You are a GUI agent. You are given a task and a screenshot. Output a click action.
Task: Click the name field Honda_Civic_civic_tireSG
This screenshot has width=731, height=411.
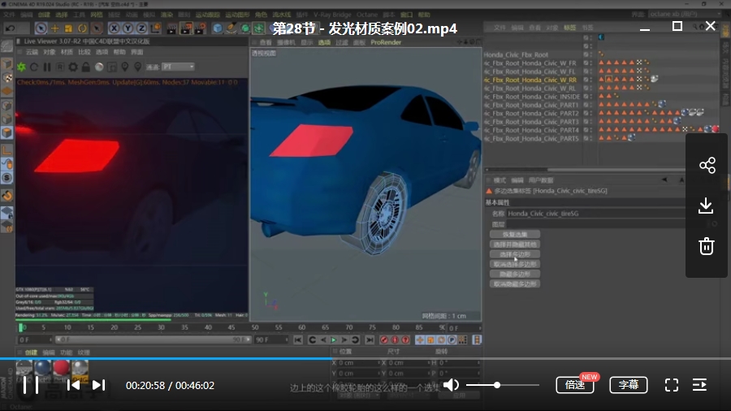[595, 214]
